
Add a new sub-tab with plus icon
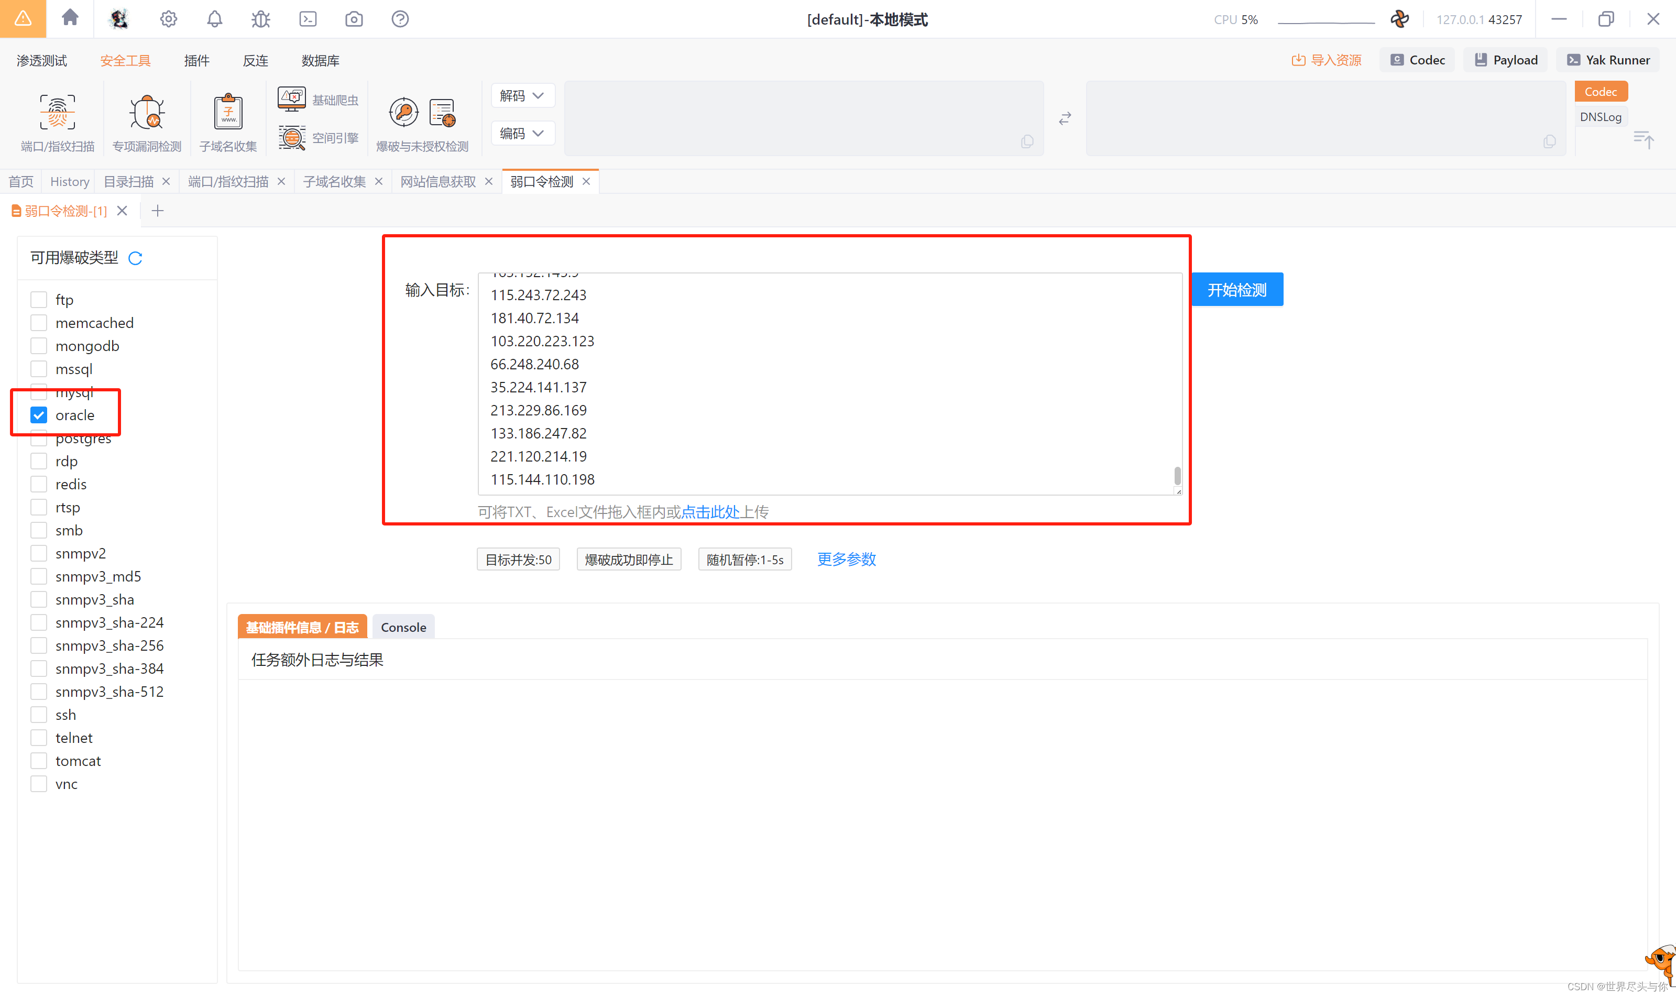point(157,211)
